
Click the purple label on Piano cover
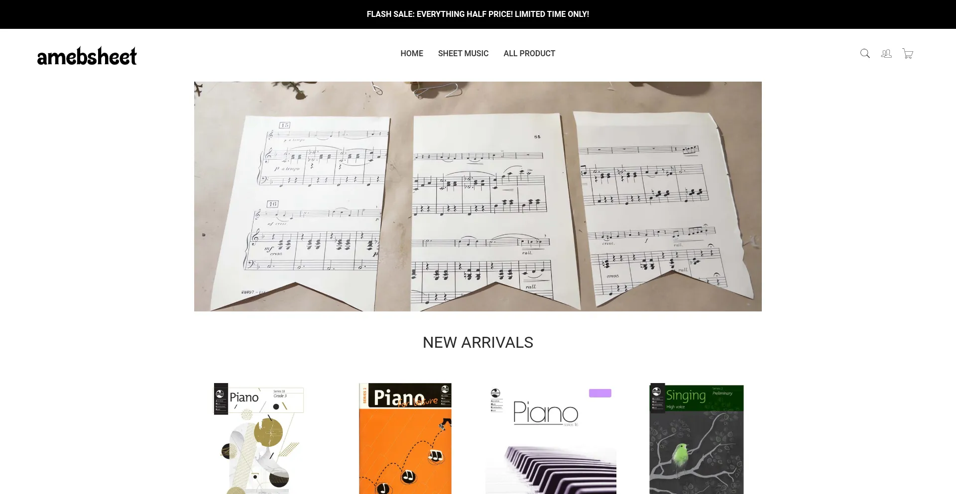click(600, 393)
